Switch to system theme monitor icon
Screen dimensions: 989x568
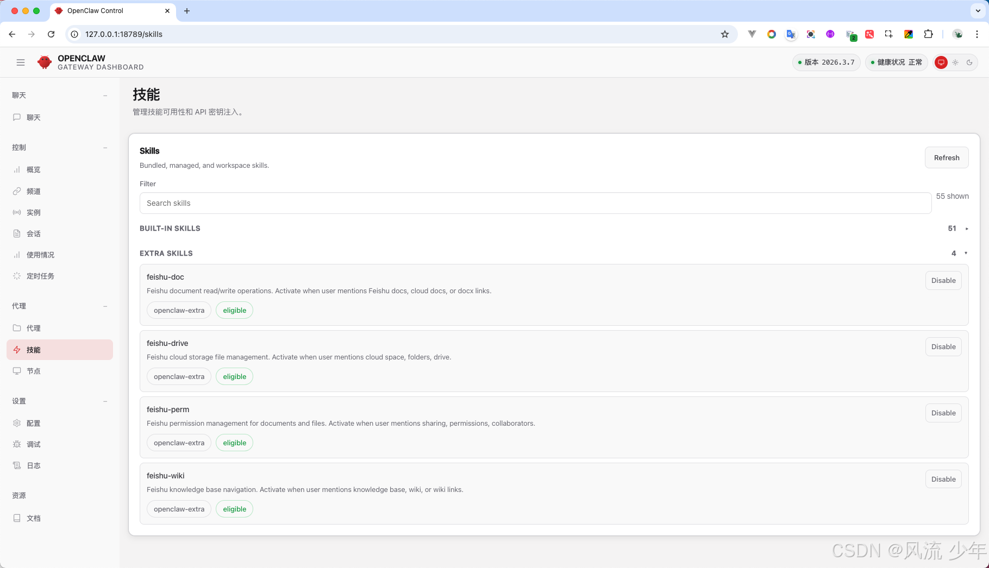point(941,62)
